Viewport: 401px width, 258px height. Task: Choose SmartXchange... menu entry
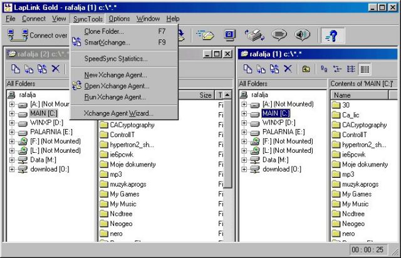click(x=124, y=42)
